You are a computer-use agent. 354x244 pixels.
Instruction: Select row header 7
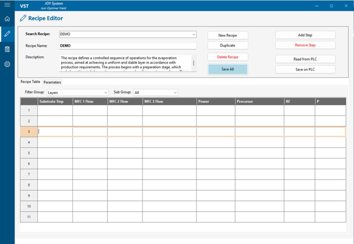pos(29,174)
